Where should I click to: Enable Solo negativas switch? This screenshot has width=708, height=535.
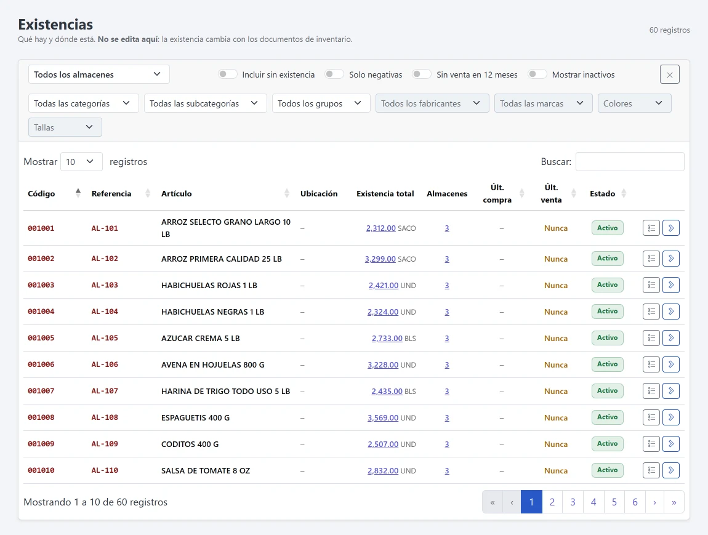click(x=334, y=74)
